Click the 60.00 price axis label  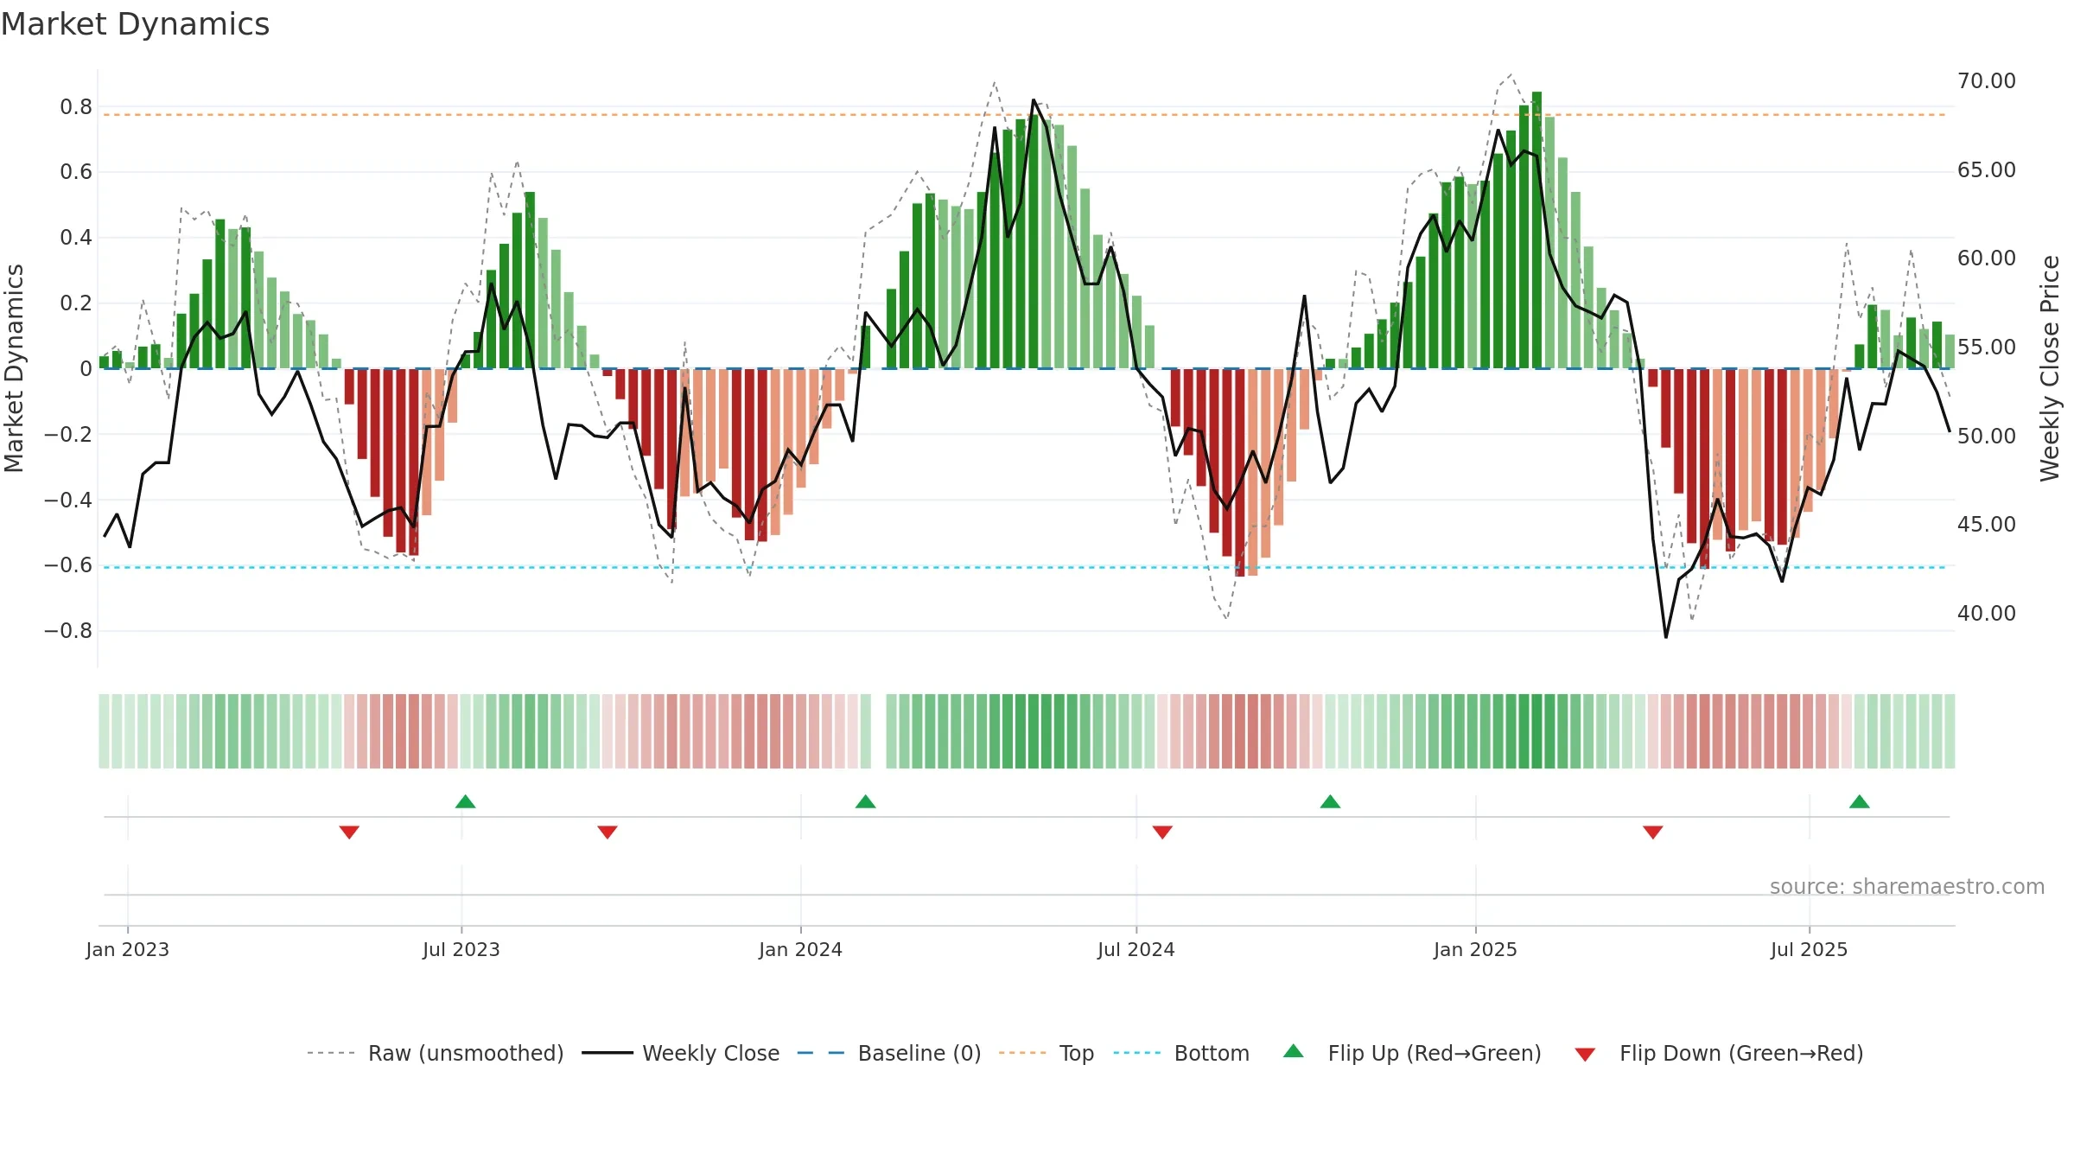1987,258
